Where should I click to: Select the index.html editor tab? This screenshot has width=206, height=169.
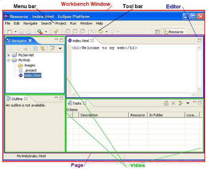pos(80,41)
